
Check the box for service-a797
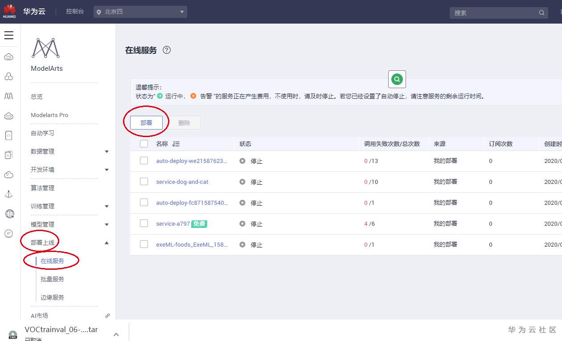(144, 223)
